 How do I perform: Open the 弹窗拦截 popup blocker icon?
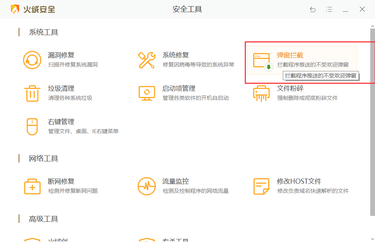[x=263, y=62]
